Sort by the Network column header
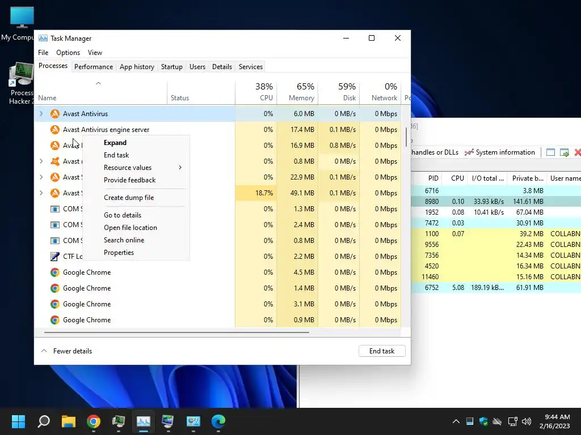The height and width of the screenshot is (435, 581). tap(381, 92)
